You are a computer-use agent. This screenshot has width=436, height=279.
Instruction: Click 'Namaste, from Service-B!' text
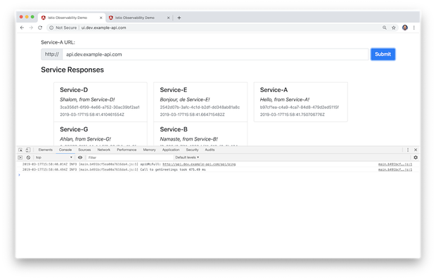188,139
